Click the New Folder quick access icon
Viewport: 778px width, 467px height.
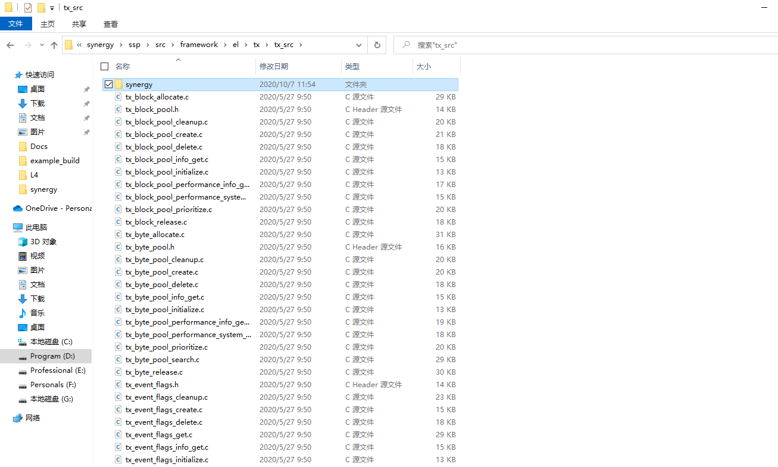tap(41, 8)
